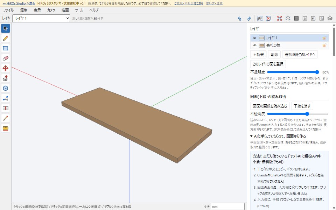Open the ご意見・不具合はこちら link
The width and height of the screenshot is (336, 210).
tap(189, 3)
